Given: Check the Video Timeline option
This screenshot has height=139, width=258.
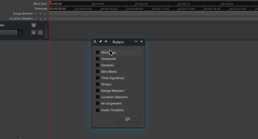Looking at the screenshot, I should [98, 110].
